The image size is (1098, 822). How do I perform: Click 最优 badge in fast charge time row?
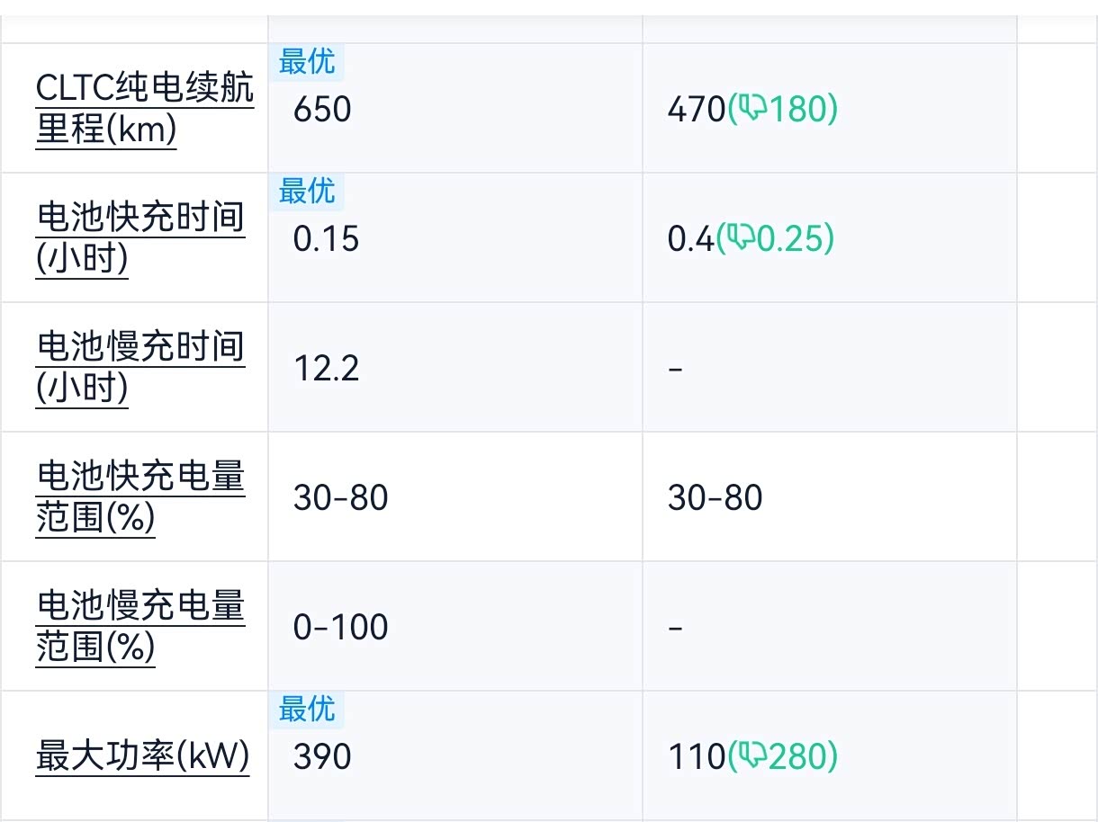point(307,192)
